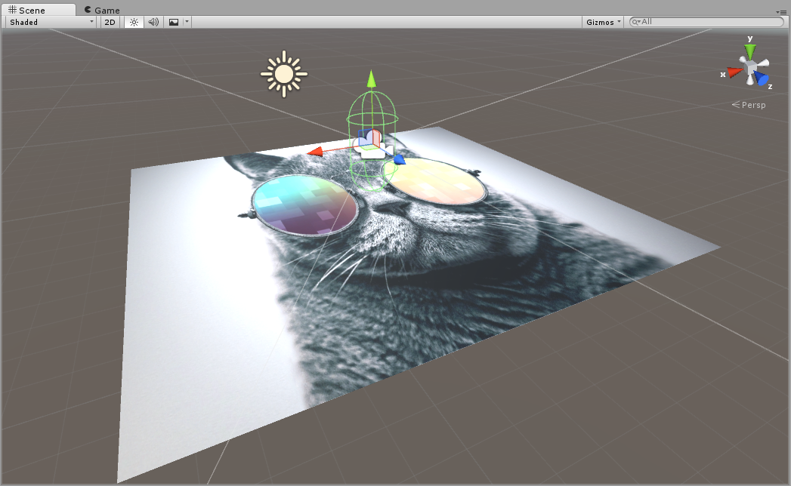This screenshot has width=791, height=486.
Task: Toggle scene effects image icon
Action: click(174, 22)
